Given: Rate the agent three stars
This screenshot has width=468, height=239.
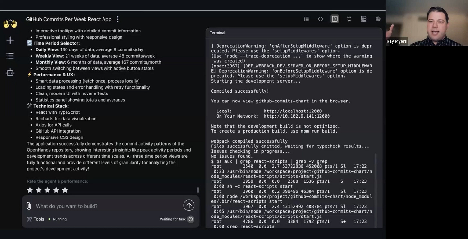Looking at the screenshot, I should click(x=47, y=190).
